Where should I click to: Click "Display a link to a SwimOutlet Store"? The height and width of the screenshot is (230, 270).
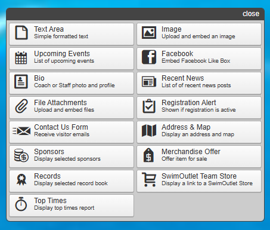207,183
